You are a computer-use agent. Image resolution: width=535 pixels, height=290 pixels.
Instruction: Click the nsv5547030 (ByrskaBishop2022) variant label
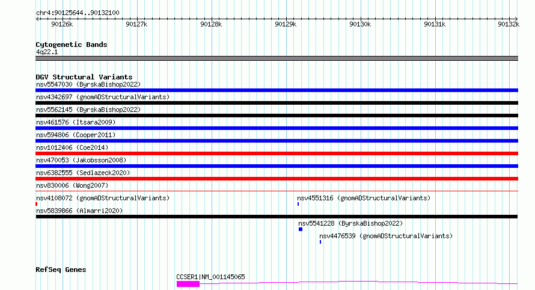[x=88, y=84]
